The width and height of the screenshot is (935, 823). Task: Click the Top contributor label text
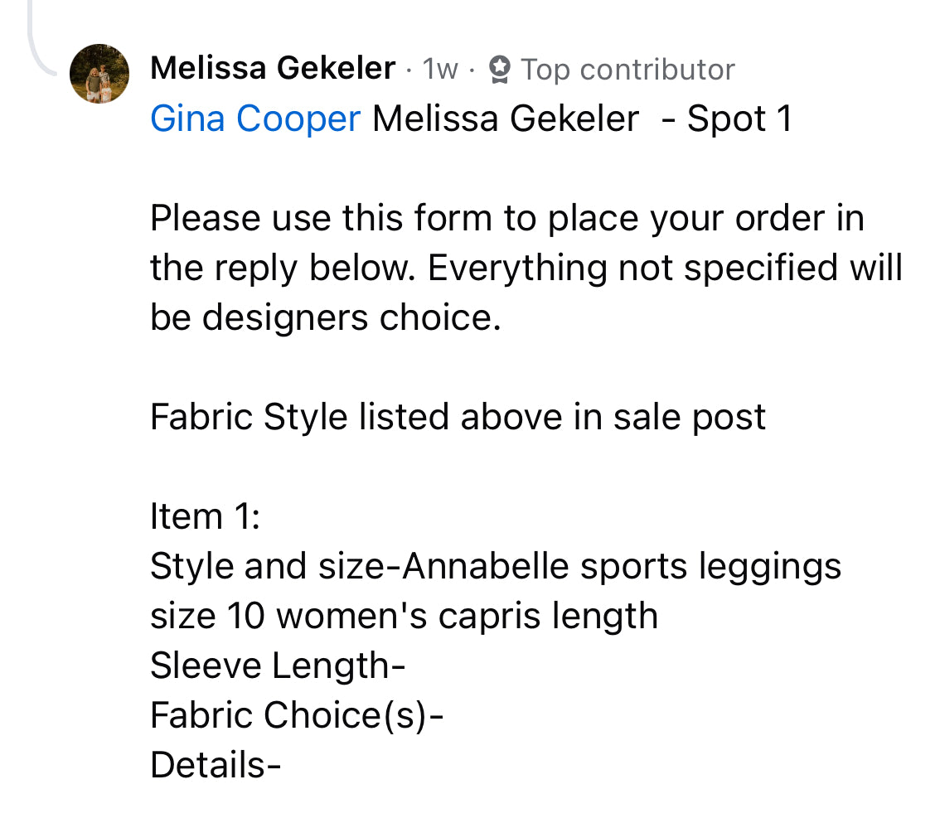pos(627,70)
